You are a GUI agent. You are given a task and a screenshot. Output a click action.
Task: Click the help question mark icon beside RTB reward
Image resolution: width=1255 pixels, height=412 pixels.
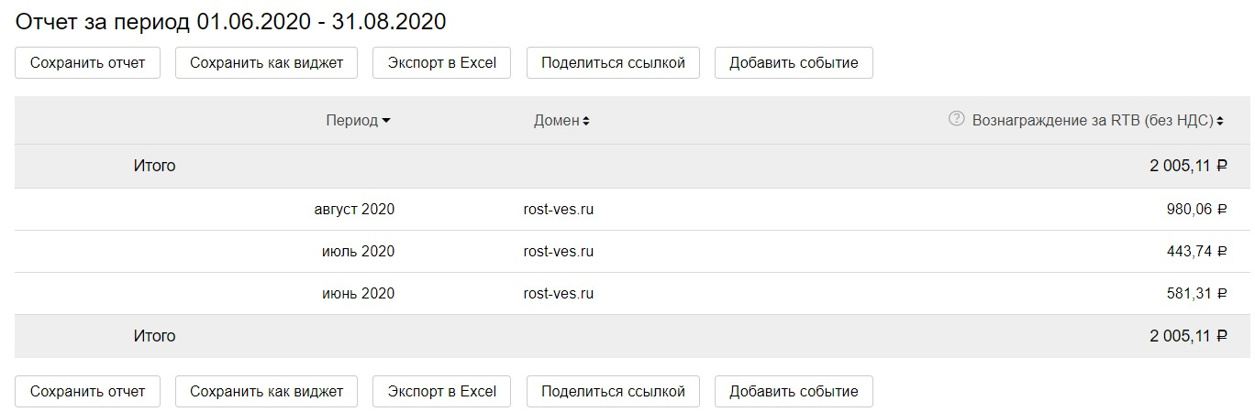point(957,119)
